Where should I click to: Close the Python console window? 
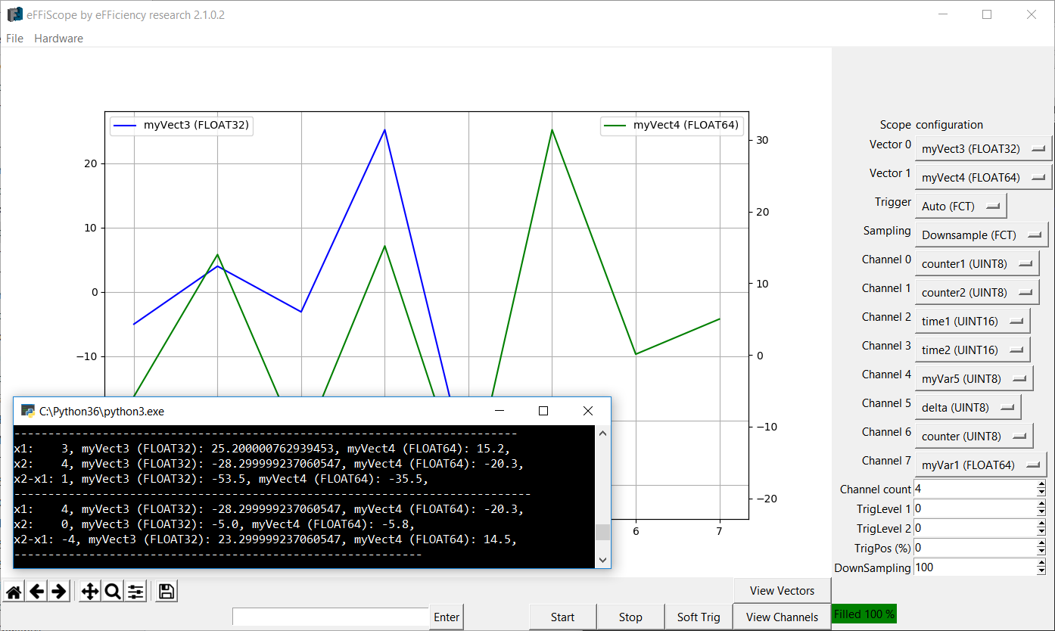588,411
